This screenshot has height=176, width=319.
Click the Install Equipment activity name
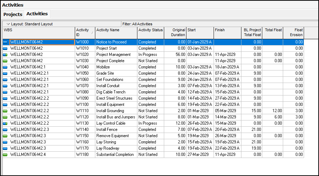(x=111, y=104)
